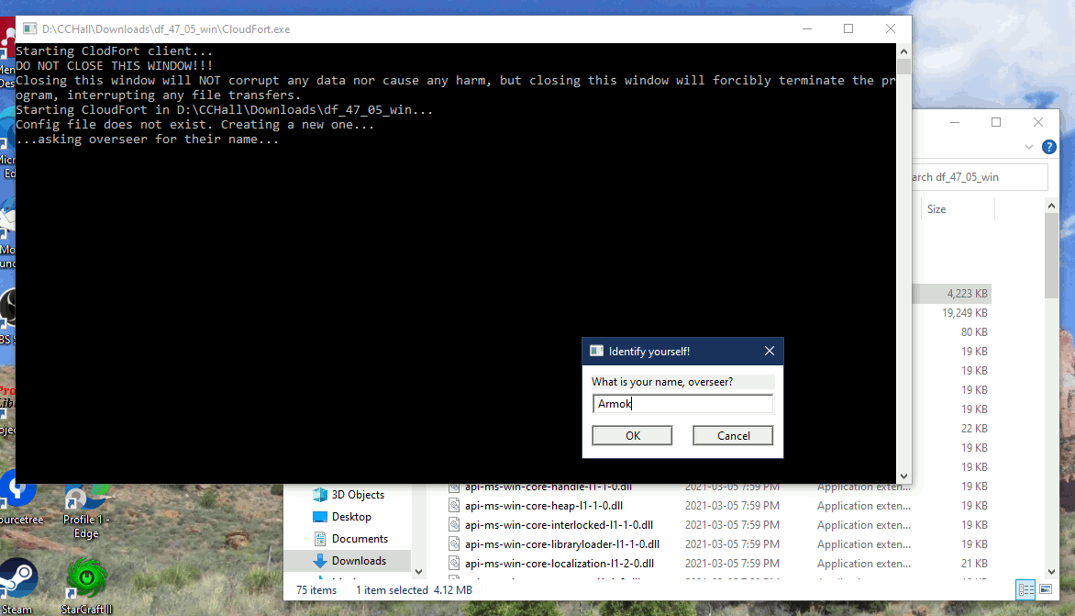The image size is (1075, 616).
Task: Switch Explorer to details view icon
Action: [1025, 589]
